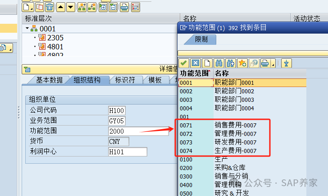328x196 pixels.
Task: Click the 限制 tab in popup
Action: click(201, 39)
